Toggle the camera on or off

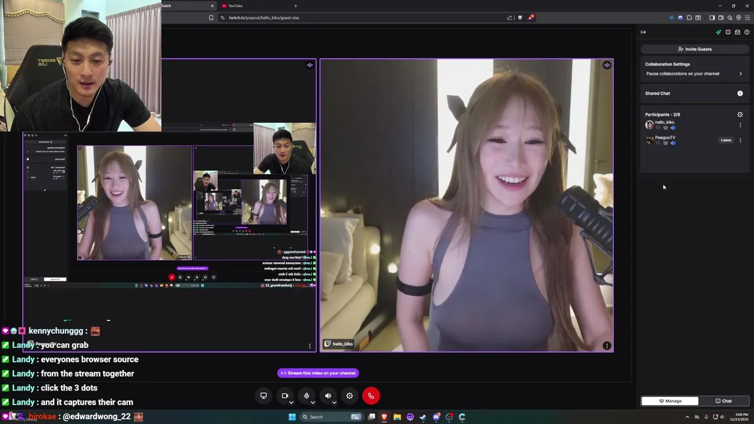point(285,396)
